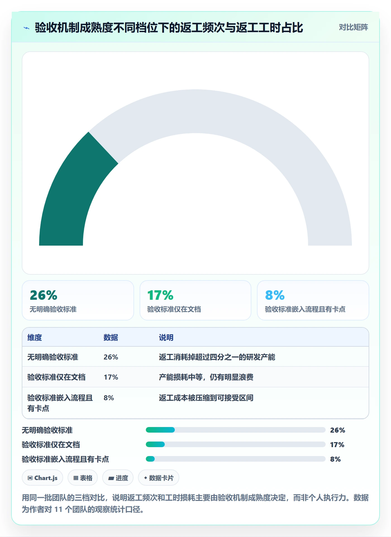This screenshot has height=537, width=391.
Task: Click the diamond icon in the 数据卡片 chip
Action: 146,478
